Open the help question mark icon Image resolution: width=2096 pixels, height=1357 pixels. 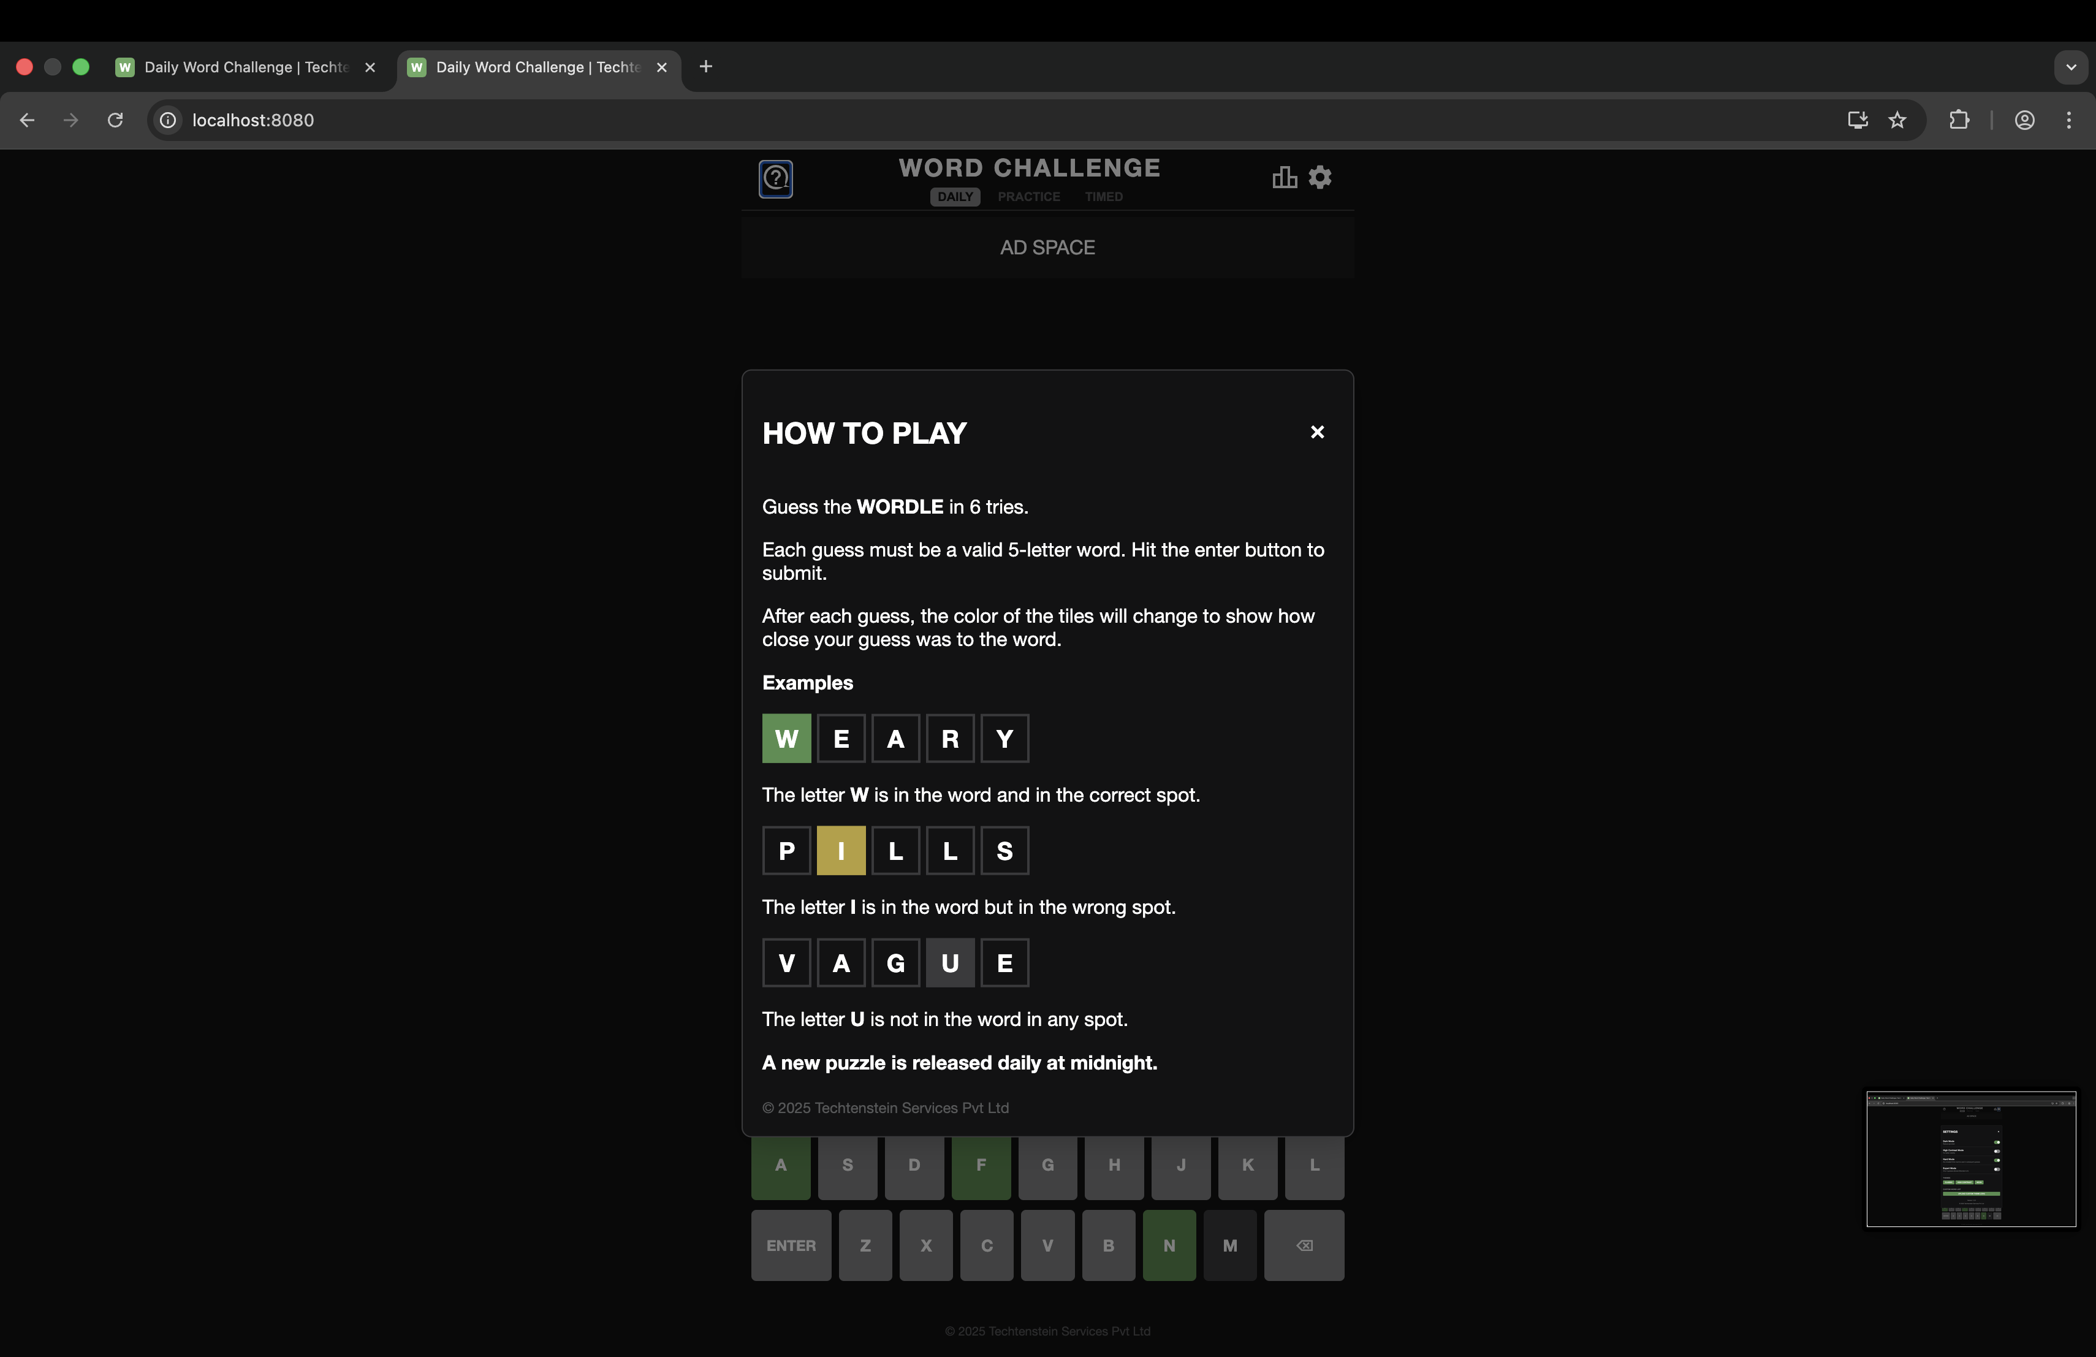775,179
